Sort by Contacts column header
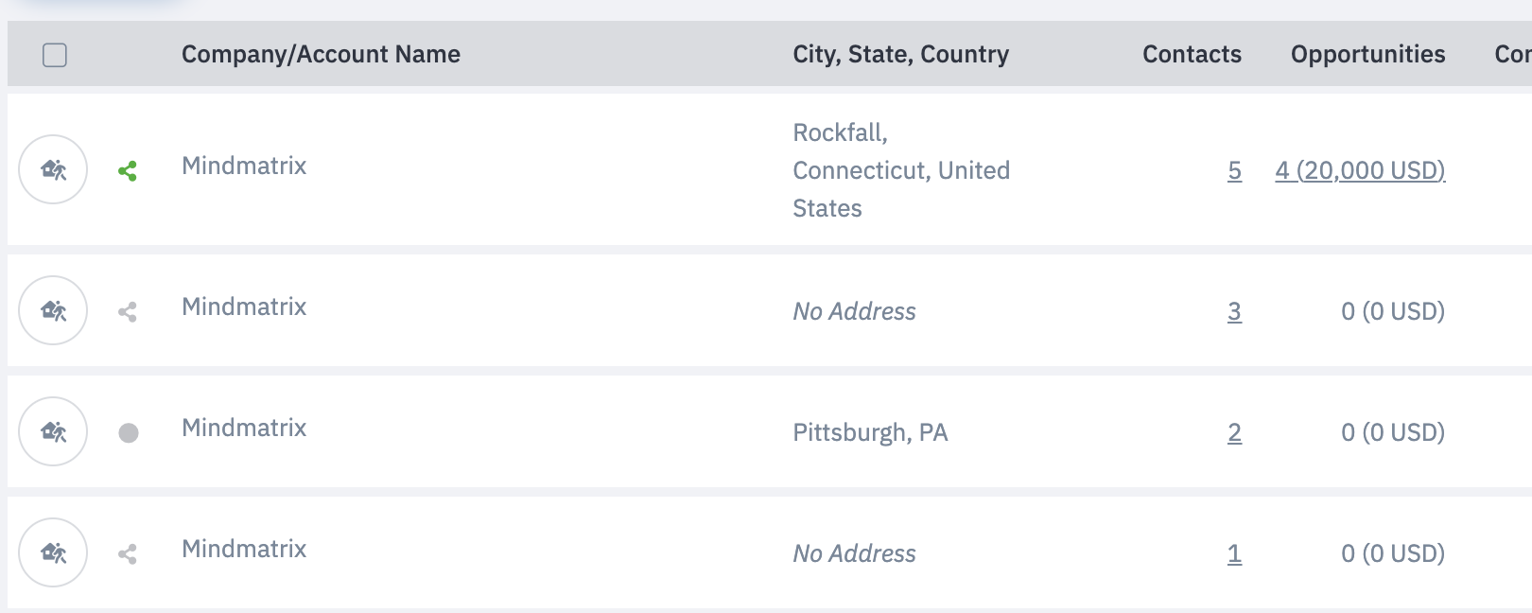 click(x=1192, y=54)
